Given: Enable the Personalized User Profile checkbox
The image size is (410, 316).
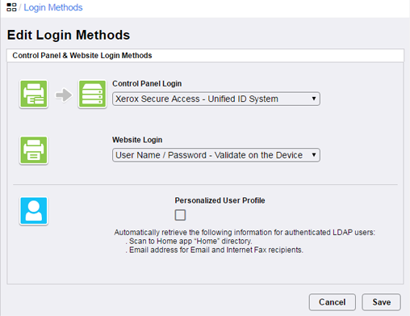Looking at the screenshot, I should pyautogui.click(x=180, y=215).
